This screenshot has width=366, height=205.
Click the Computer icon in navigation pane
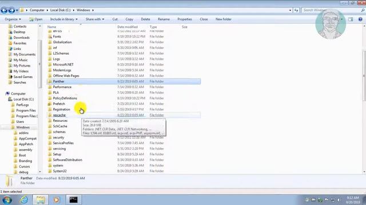click(x=7, y=93)
